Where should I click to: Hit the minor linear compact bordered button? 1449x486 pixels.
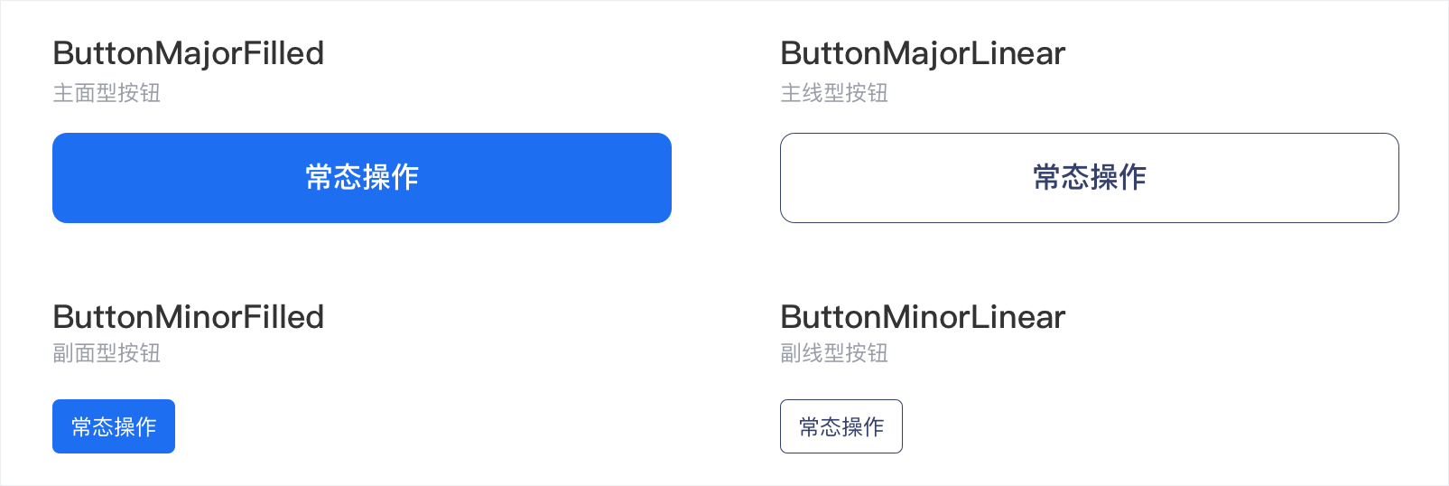click(x=841, y=426)
